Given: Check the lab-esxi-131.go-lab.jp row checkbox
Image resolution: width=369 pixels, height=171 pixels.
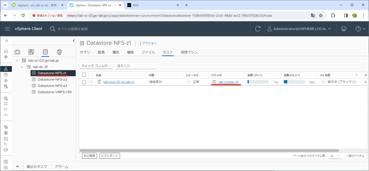Looking at the screenshot, I should [84, 82].
